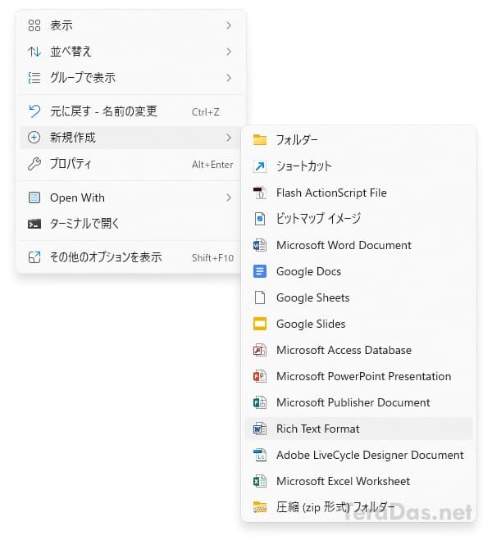Click the shortcut arrow icon beside ショートカット
The width and height of the screenshot is (492, 540).
[x=260, y=166]
